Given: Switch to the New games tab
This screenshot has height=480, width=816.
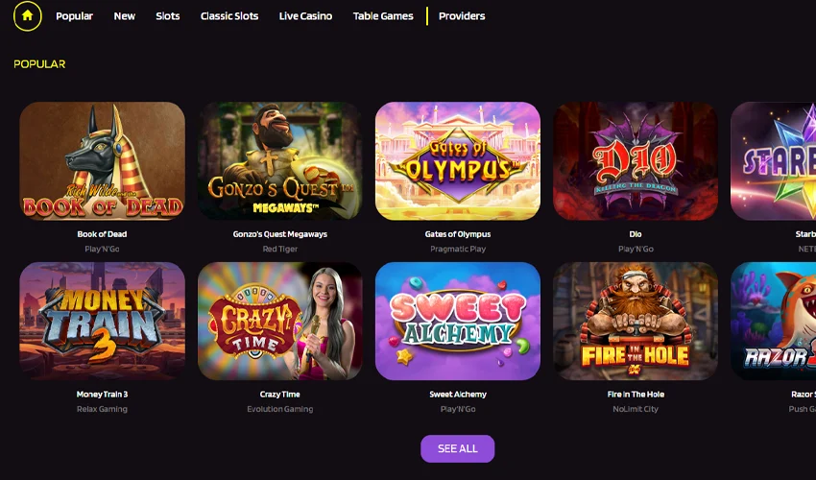Looking at the screenshot, I should pos(125,16).
